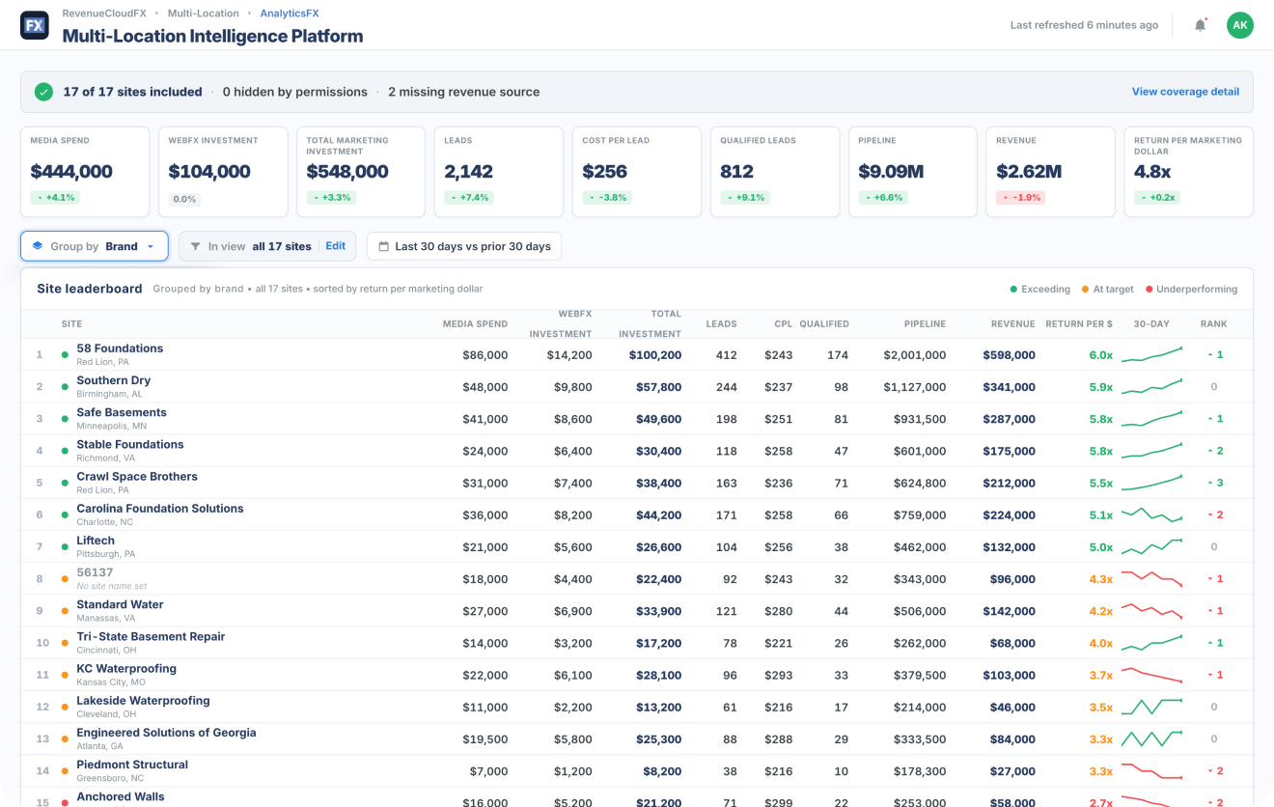Click the 2 missing revenue source notice

click(x=464, y=92)
